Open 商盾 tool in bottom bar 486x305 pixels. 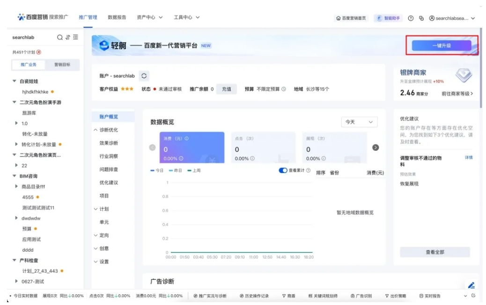(x=288, y=296)
